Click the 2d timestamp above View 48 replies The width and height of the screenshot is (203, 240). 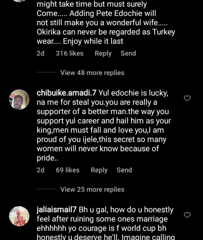[40, 53]
